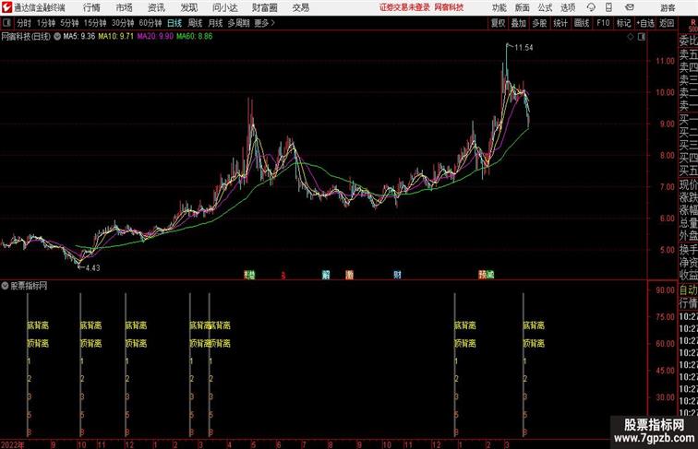Click the 证券交易未登录 login link
698x449 pixels.
click(404, 7)
